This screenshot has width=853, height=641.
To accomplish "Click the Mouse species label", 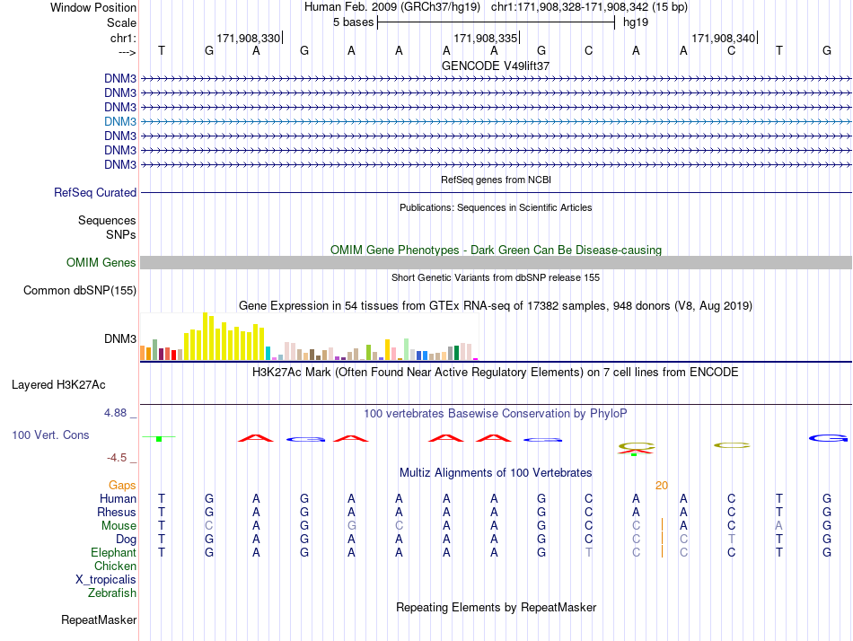I will 119,526.
